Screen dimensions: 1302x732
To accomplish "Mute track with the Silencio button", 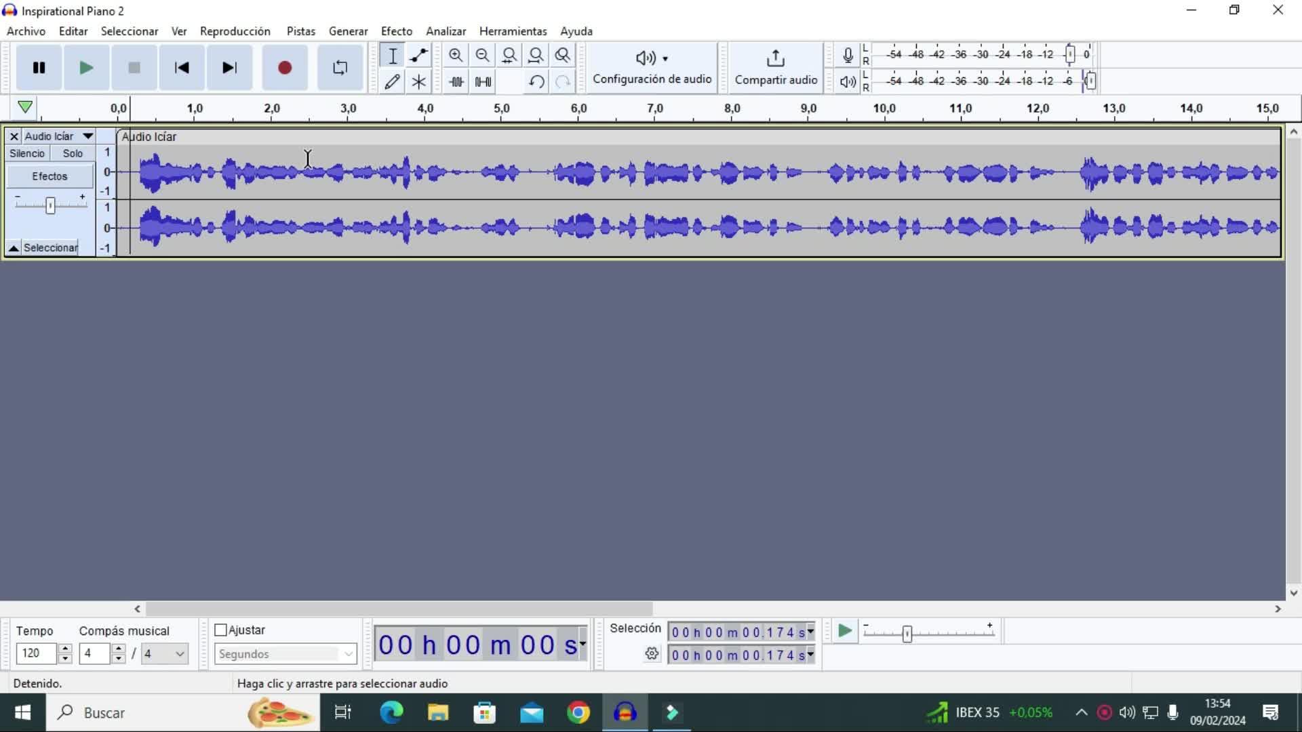I will [x=27, y=154].
